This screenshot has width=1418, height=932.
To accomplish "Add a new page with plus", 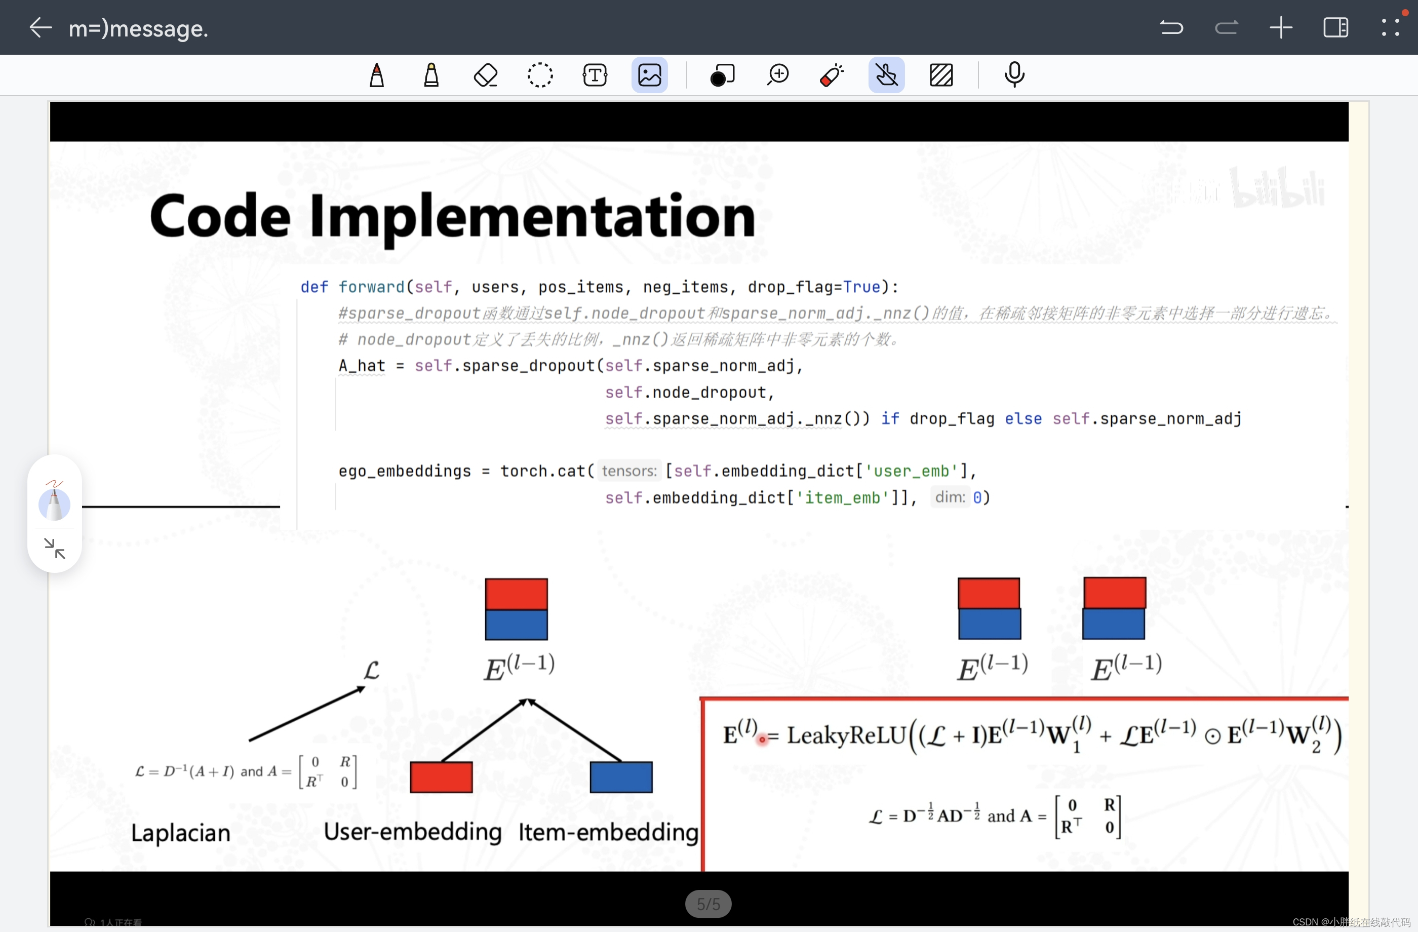I will point(1280,27).
